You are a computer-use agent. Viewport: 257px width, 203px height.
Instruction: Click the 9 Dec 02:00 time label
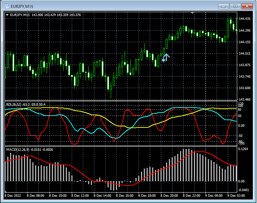tap(235, 196)
